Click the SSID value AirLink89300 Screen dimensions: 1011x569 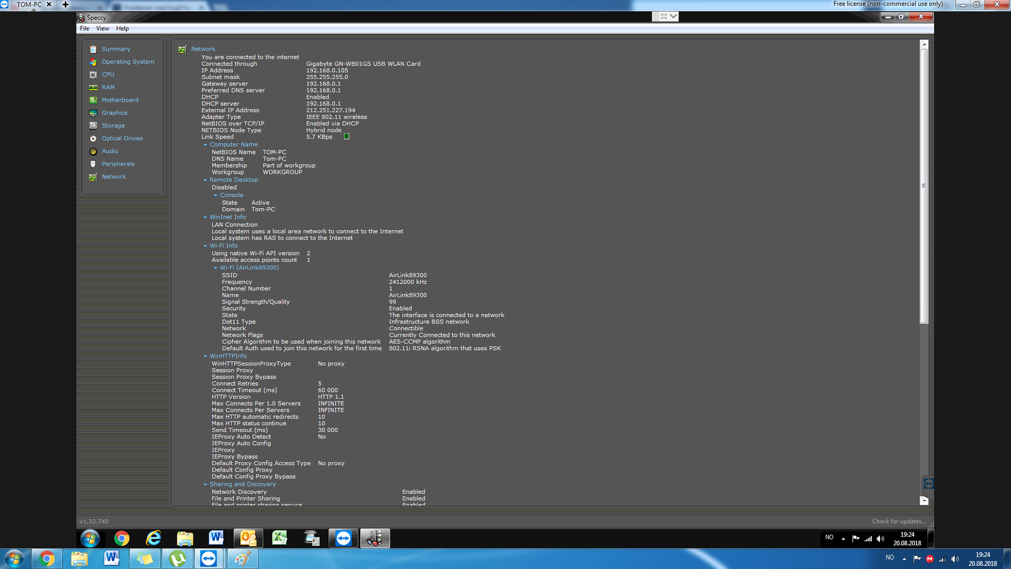(408, 276)
